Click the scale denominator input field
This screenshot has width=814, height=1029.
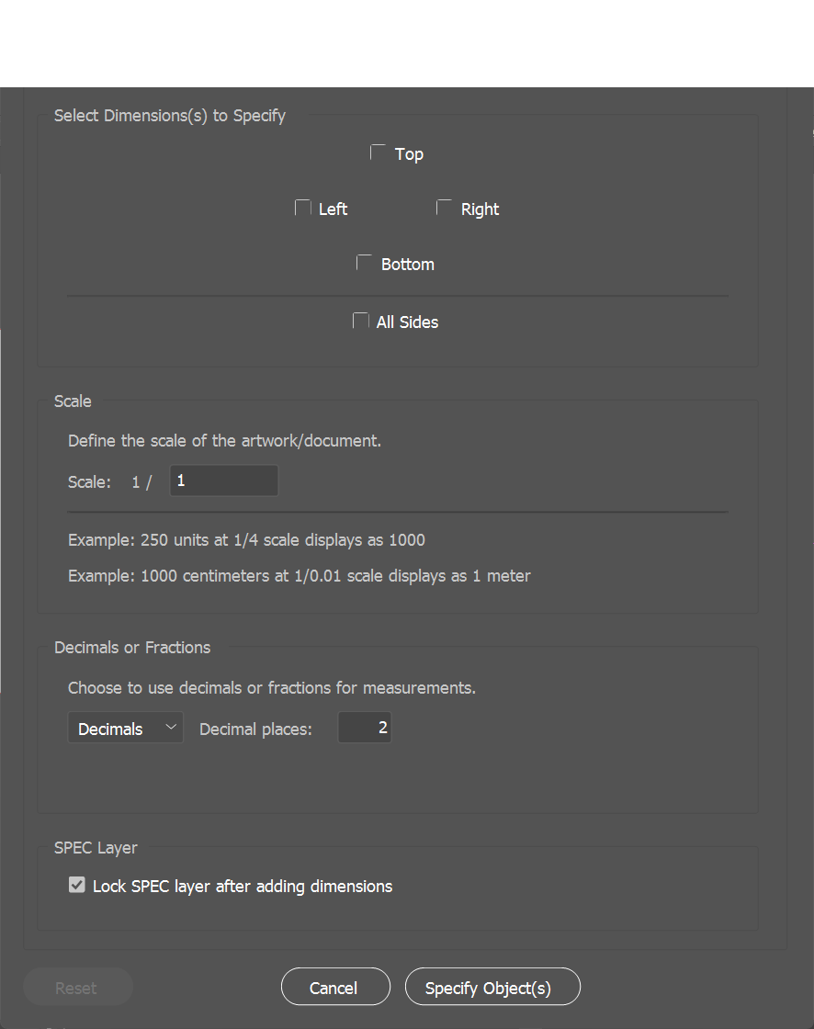(223, 480)
